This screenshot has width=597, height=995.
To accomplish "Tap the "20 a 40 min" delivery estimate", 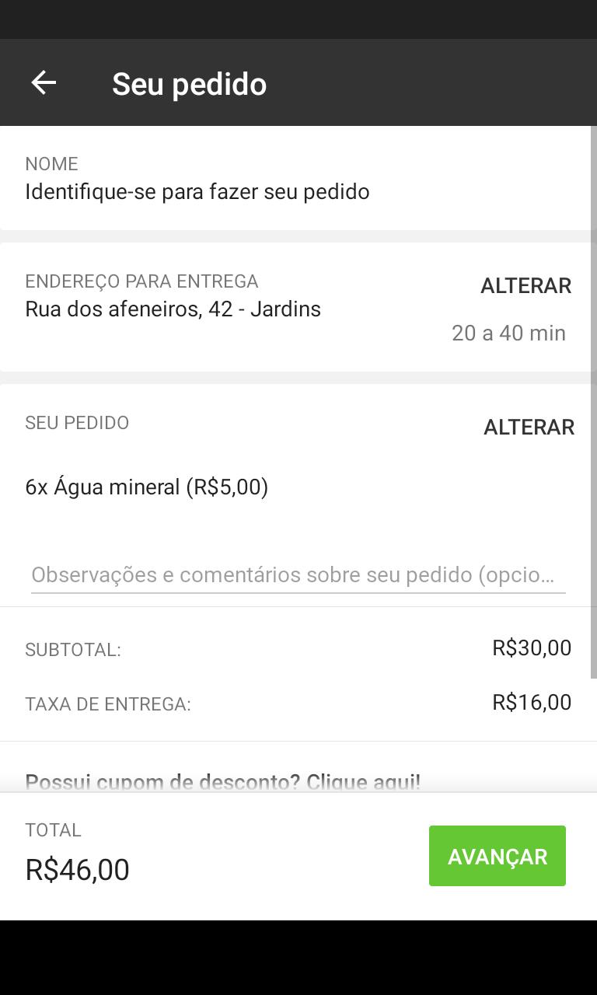I will click(508, 333).
